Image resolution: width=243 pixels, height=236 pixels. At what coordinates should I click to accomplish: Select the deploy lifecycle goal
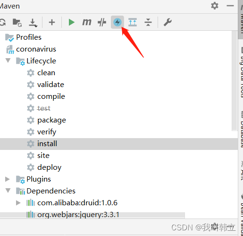[x=50, y=167]
